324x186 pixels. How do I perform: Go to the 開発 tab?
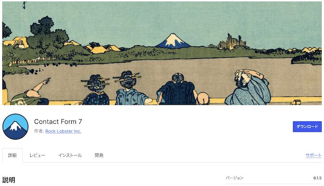pyautogui.click(x=99, y=155)
